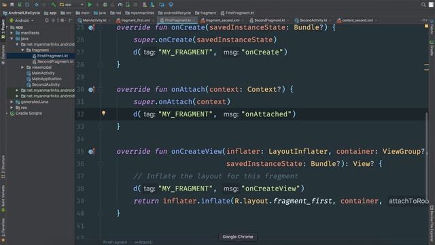Click the hide Project panel icon
Screen dimensions: 435x245
[x=70, y=20]
